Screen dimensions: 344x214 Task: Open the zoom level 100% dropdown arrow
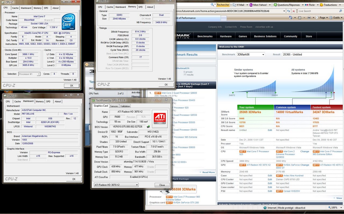point(341,208)
